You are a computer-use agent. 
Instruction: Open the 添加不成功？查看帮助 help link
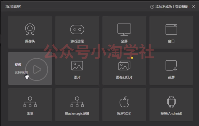point(172,7)
